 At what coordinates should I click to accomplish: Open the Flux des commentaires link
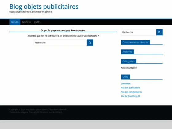coord(131,92)
